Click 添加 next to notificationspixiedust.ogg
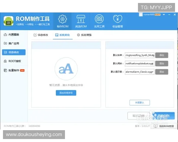 [x=162, y=64]
